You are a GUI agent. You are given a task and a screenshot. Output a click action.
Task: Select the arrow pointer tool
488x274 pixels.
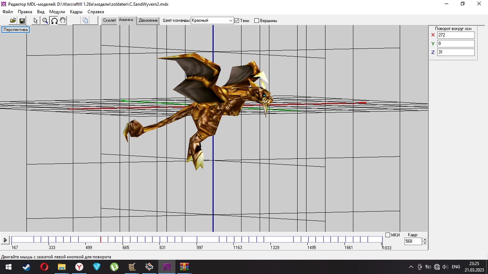click(36, 21)
